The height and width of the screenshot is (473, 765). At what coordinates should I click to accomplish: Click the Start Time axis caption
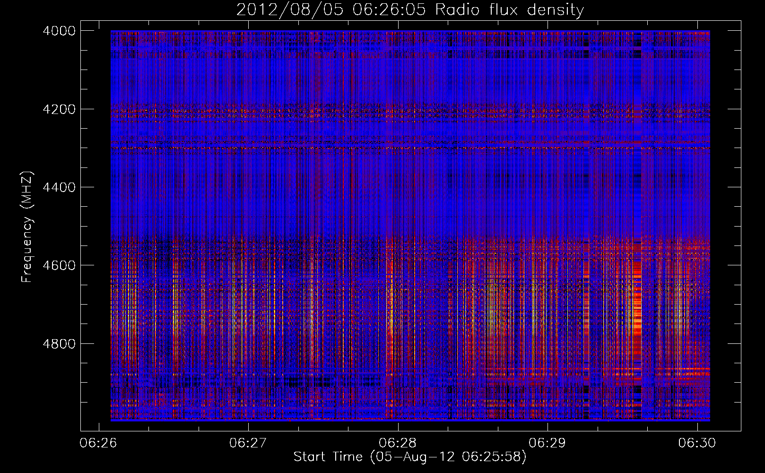pos(410,457)
